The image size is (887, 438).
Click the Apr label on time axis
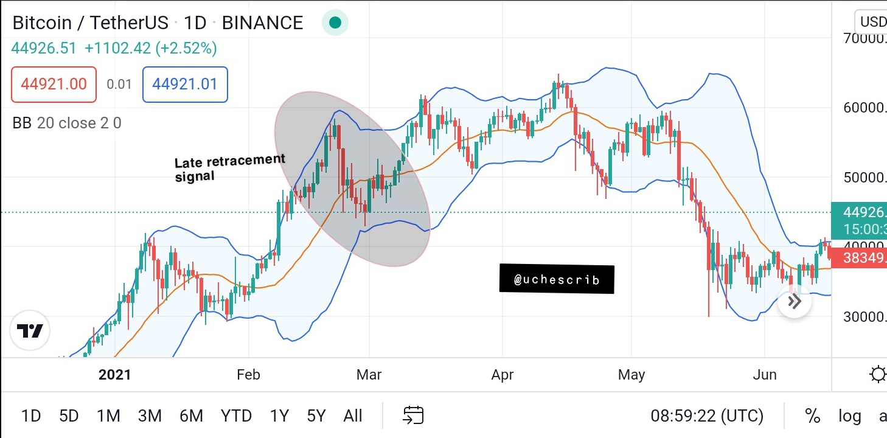pos(503,375)
